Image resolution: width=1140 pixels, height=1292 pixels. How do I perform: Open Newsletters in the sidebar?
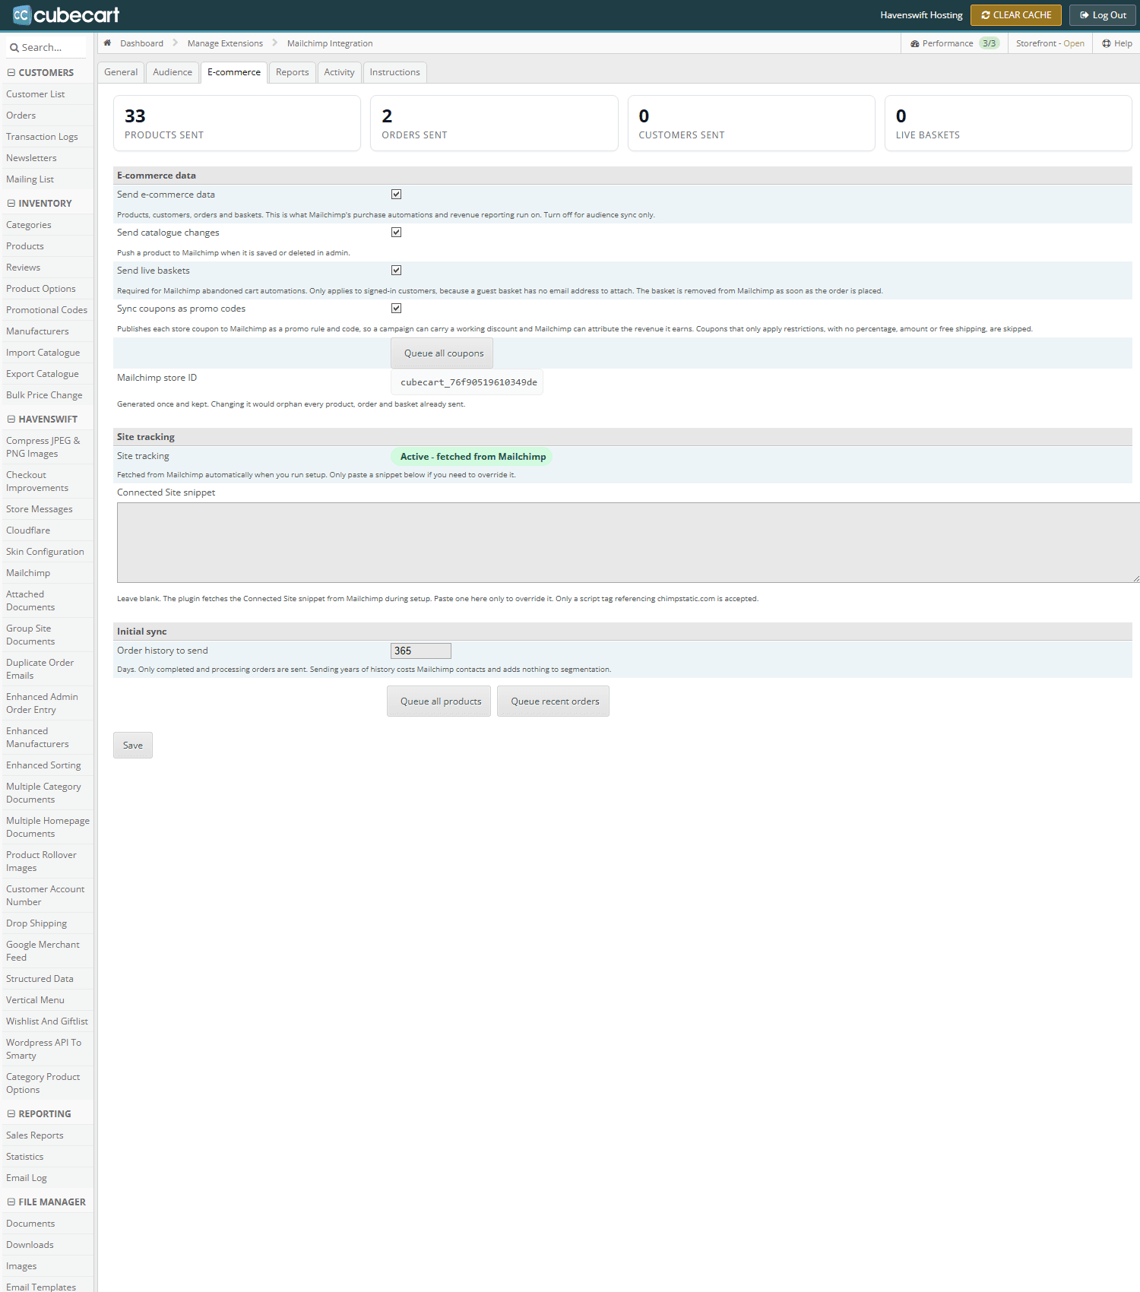click(x=31, y=158)
